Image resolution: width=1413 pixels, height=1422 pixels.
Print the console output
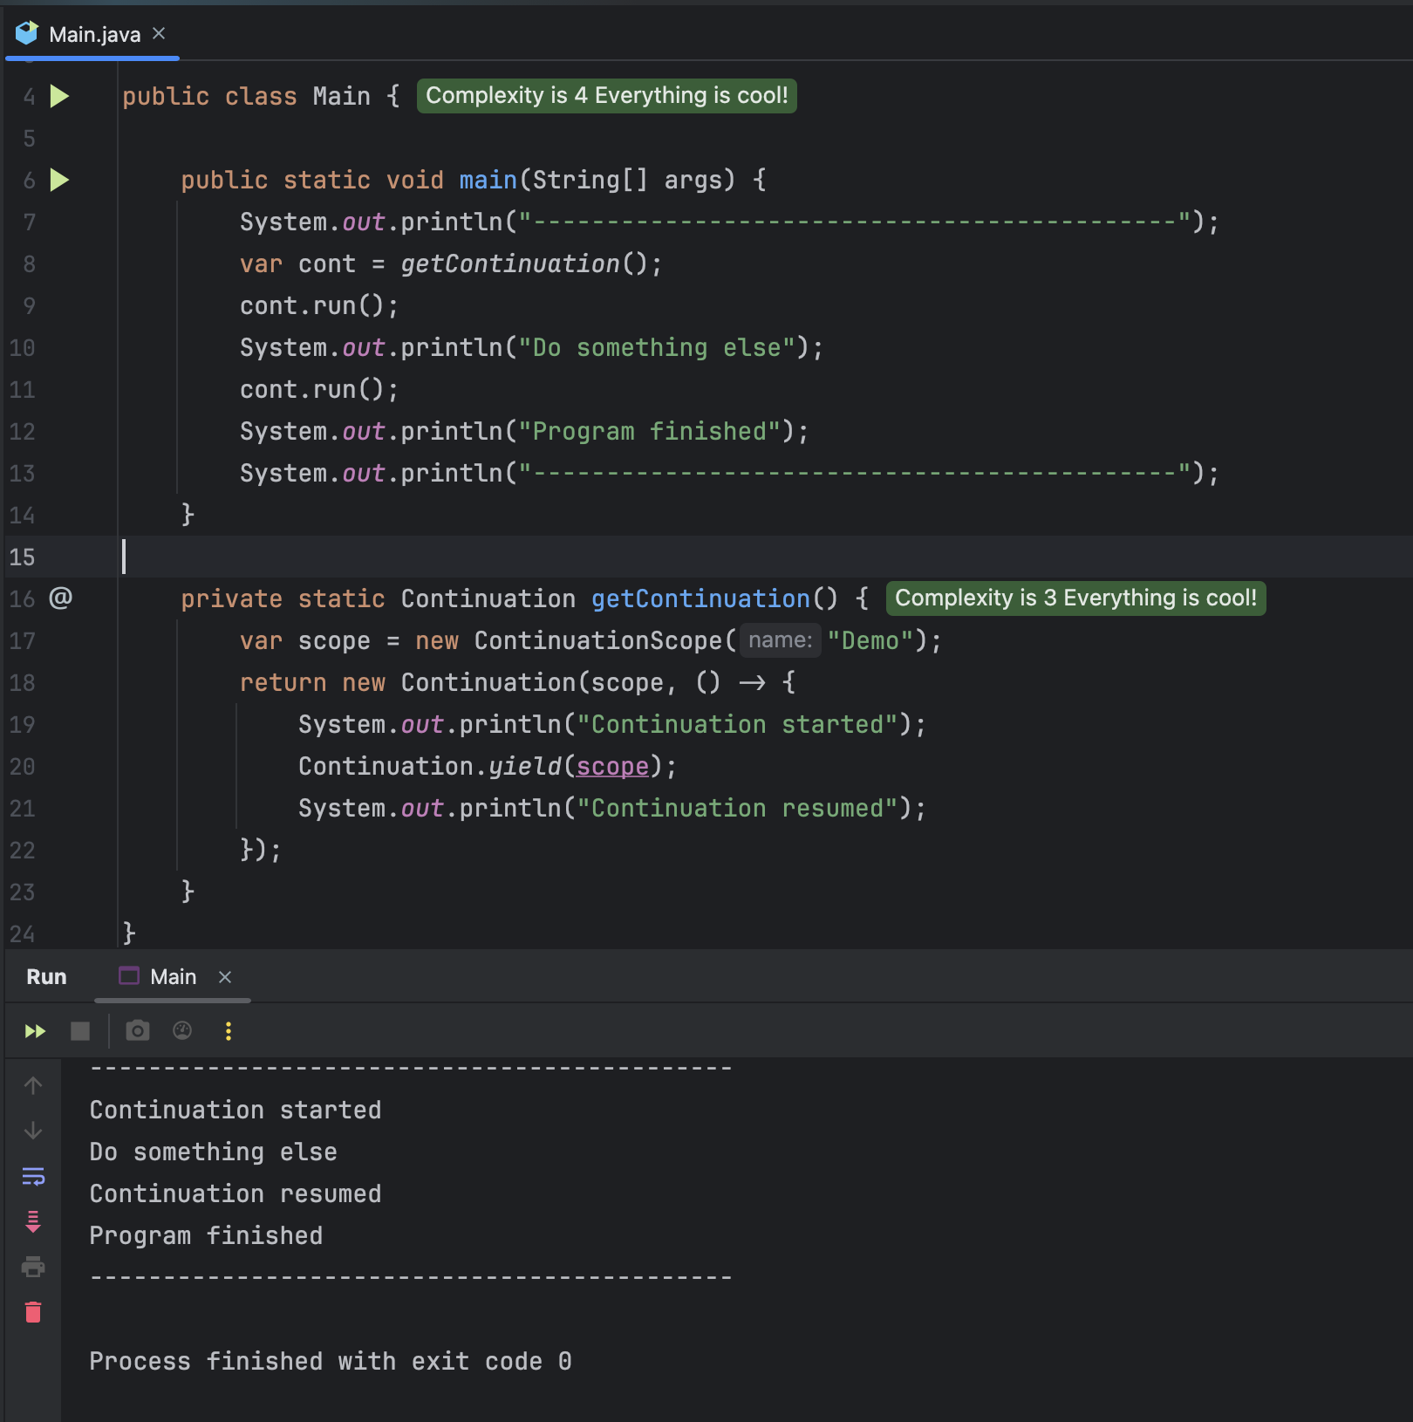pos(33,1267)
